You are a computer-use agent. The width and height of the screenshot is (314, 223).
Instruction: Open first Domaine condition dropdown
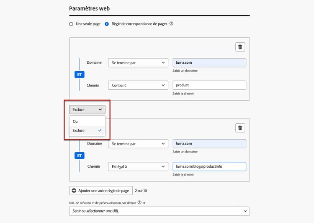[x=138, y=63]
